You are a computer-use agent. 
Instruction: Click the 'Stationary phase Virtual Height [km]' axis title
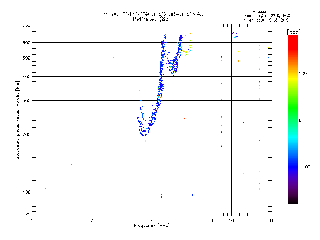tap(18, 120)
